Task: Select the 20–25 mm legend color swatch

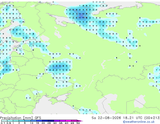Action: [x=45, y=121]
